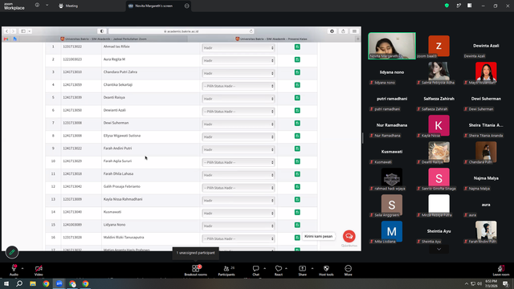Screen dimensions: 514x289
Task: Click green save icon for Dewi Suherman
Action: point(297,123)
